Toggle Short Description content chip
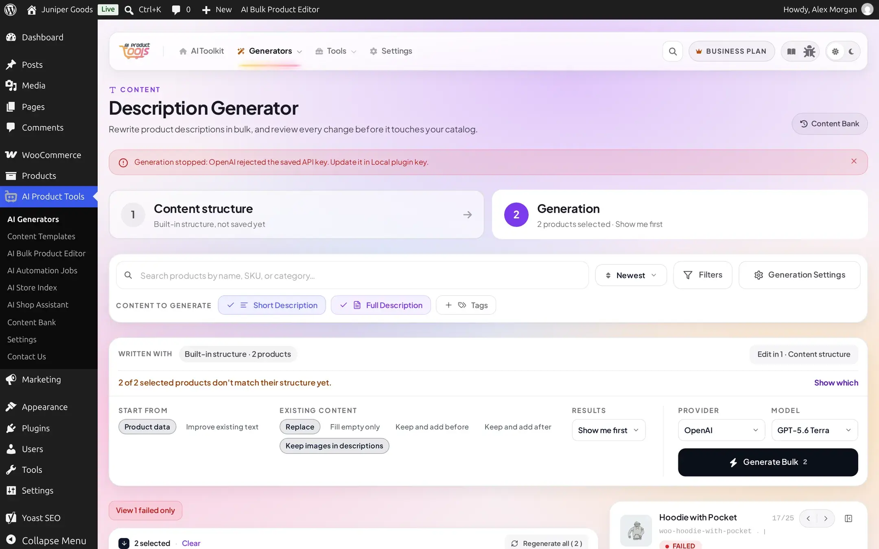The width and height of the screenshot is (879, 549). [272, 305]
